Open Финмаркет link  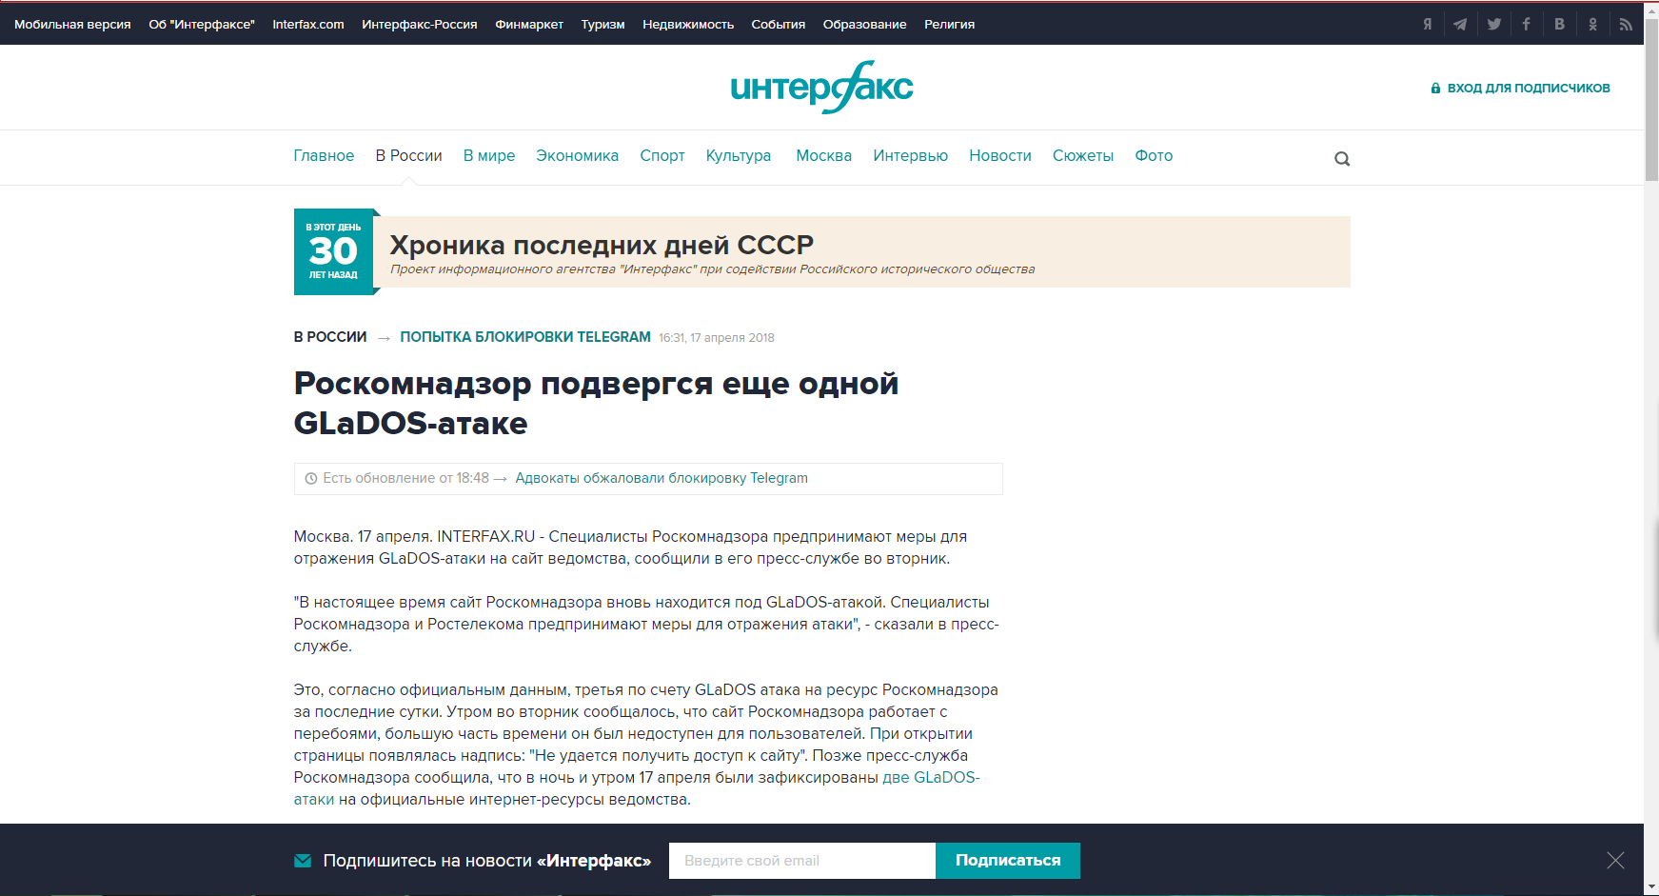pyautogui.click(x=529, y=24)
